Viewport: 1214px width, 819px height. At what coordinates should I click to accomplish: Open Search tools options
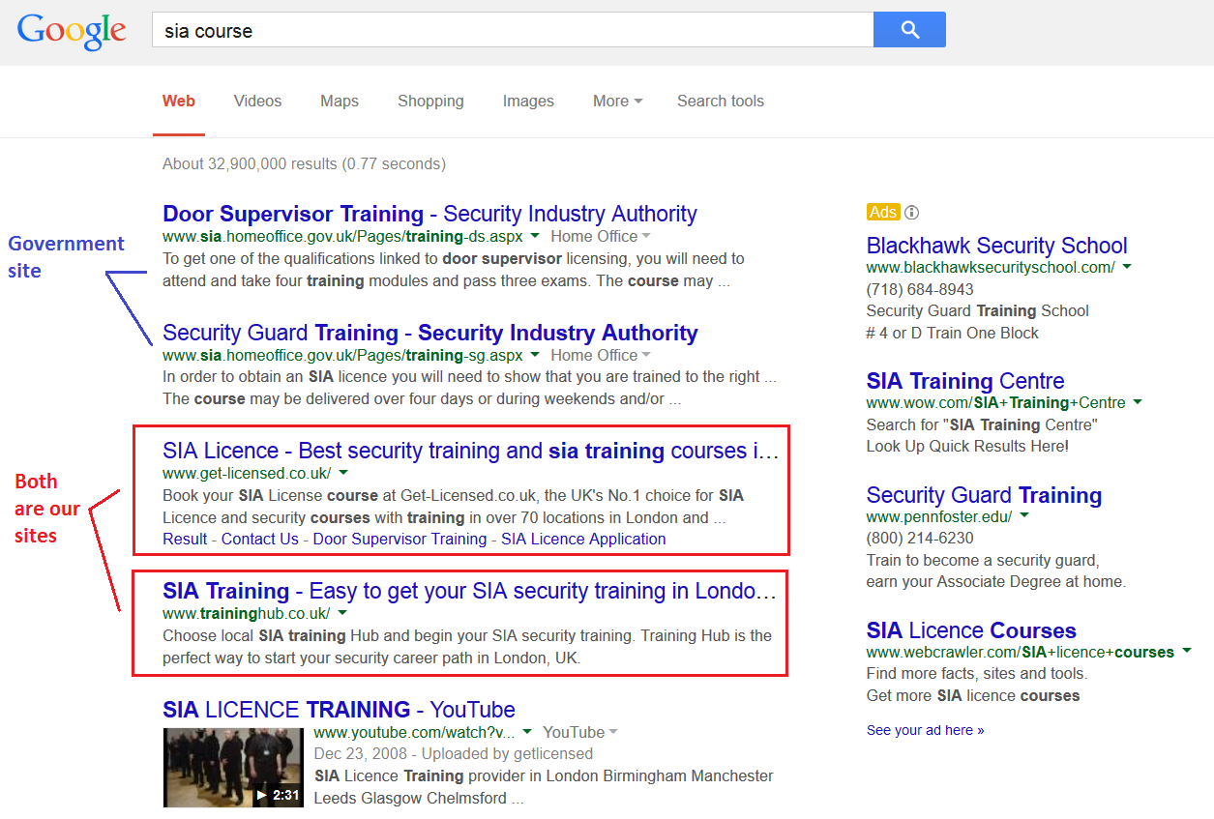point(720,101)
